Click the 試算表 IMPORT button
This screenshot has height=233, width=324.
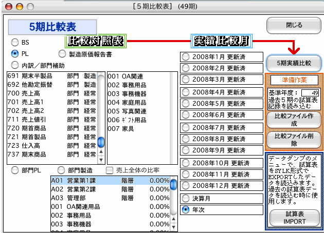(293, 218)
